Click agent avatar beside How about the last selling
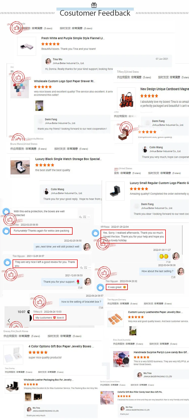The image size is (189, 420). coord(181,272)
